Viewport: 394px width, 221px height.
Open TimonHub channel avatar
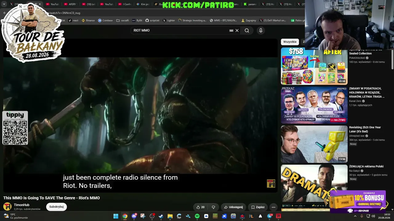(7, 207)
